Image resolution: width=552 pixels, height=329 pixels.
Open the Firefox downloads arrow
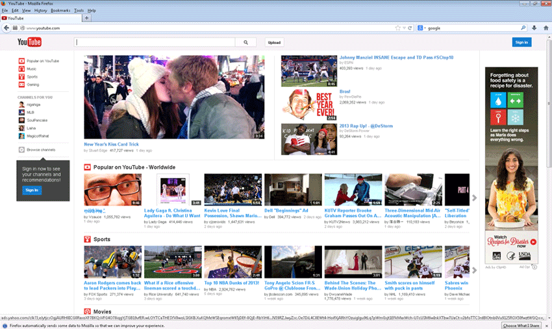pyautogui.click(x=534, y=28)
